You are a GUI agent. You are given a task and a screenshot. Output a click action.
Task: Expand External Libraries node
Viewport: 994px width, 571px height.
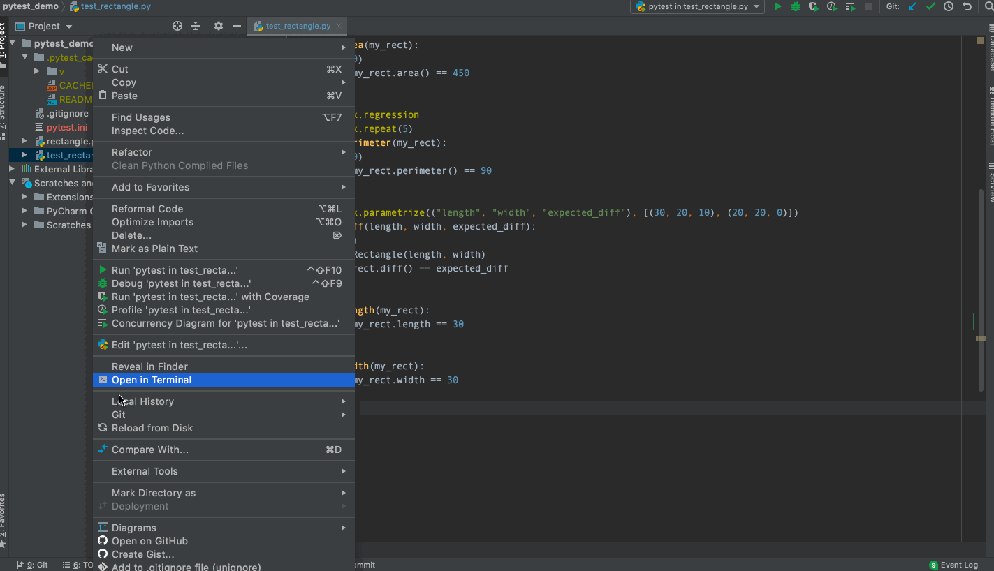tap(12, 169)
